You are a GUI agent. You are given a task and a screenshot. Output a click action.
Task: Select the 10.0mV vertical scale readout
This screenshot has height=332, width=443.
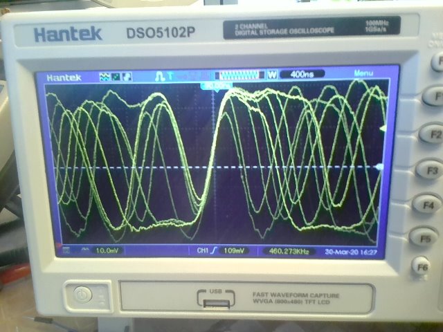108,250
